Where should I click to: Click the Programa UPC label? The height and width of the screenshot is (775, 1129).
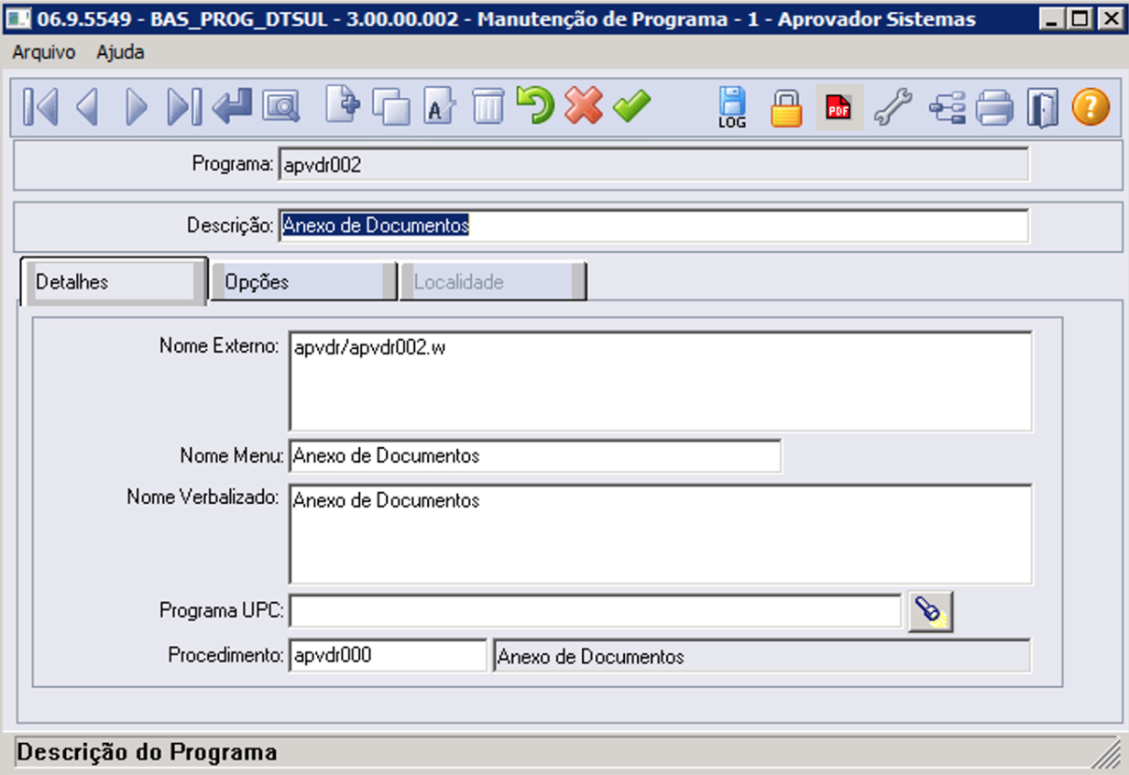click(x=223, y=609)
